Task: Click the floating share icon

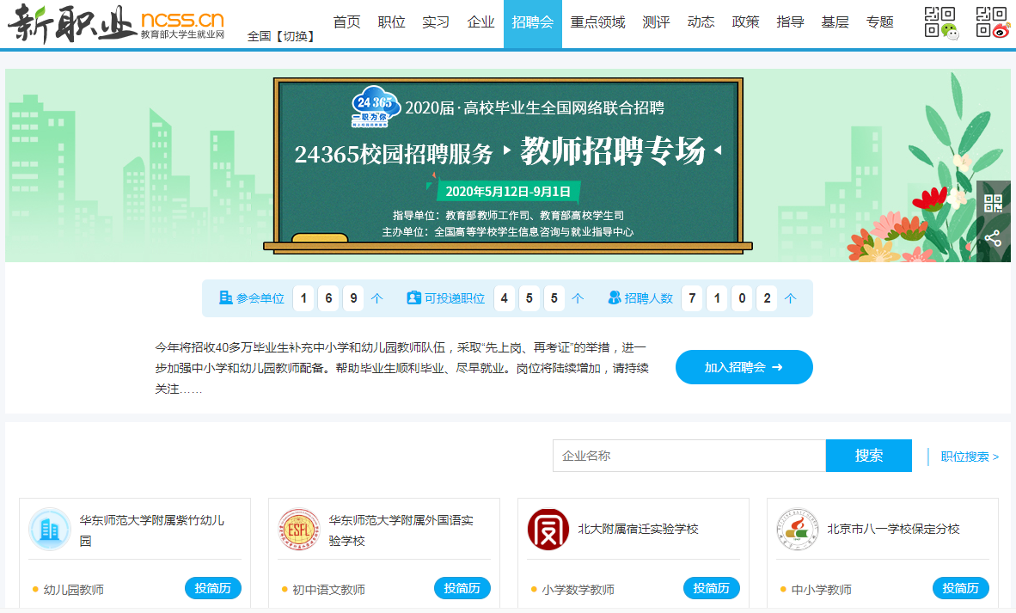Action: 993,239
